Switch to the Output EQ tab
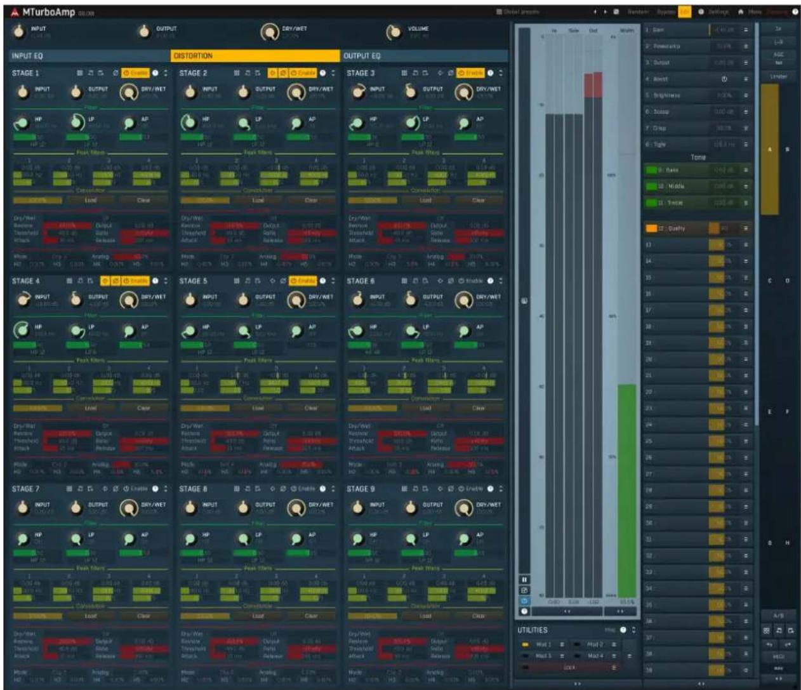This screenshot has height=690, width=801. coord(425,56)
